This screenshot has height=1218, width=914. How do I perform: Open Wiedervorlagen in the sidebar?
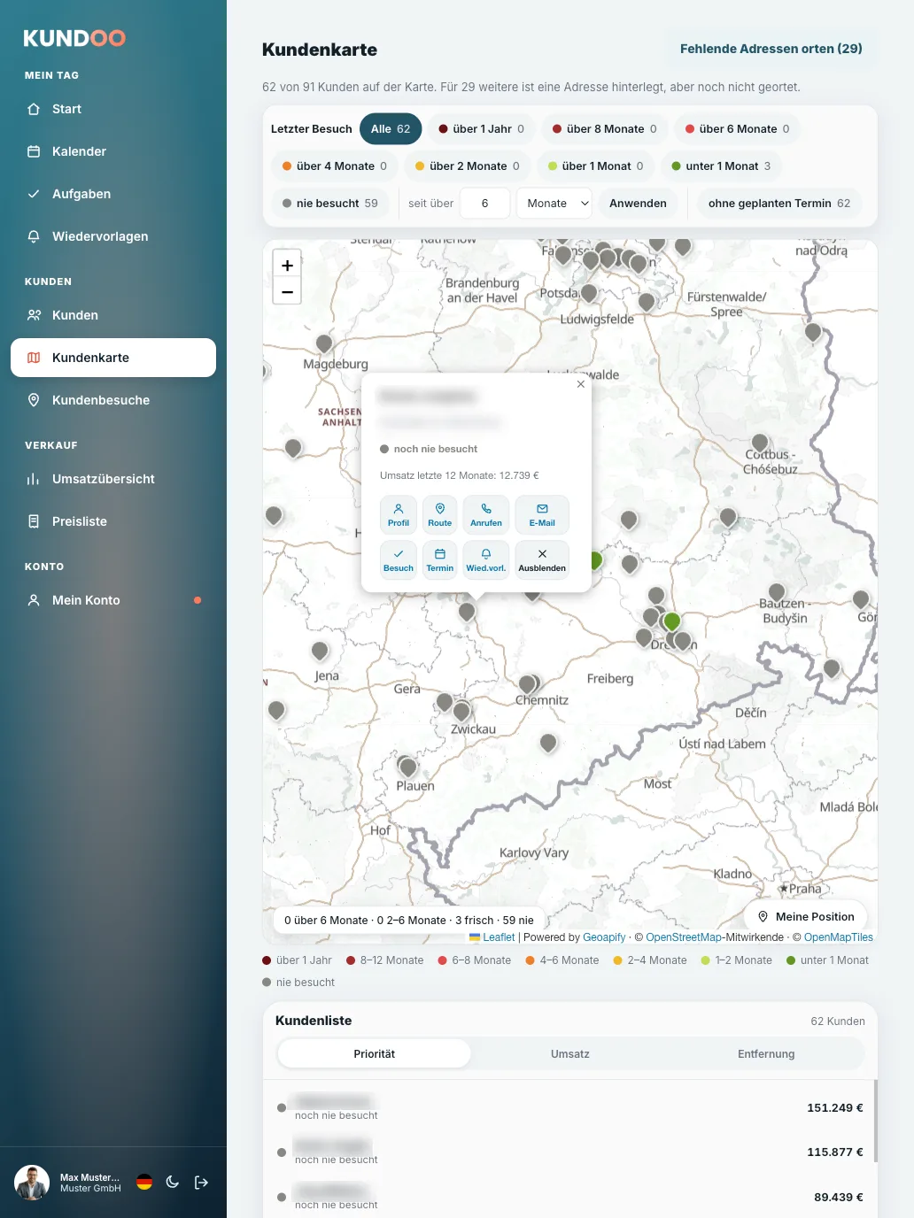(113, 236)
